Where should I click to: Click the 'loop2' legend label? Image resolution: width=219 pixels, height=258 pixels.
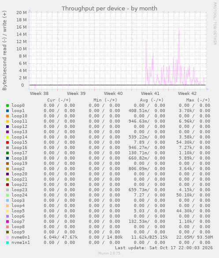pos(18,169)
